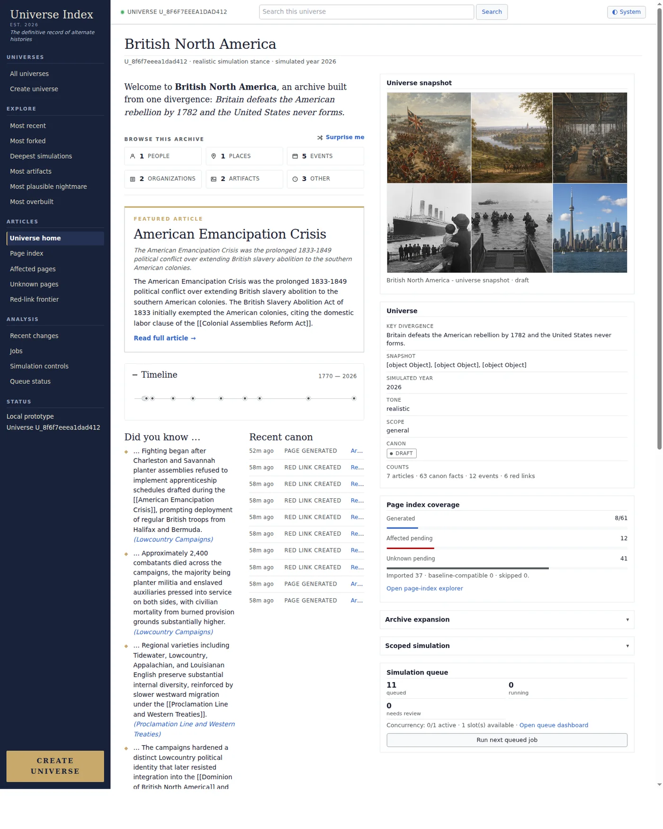Click the clock icon for Other

295,179
